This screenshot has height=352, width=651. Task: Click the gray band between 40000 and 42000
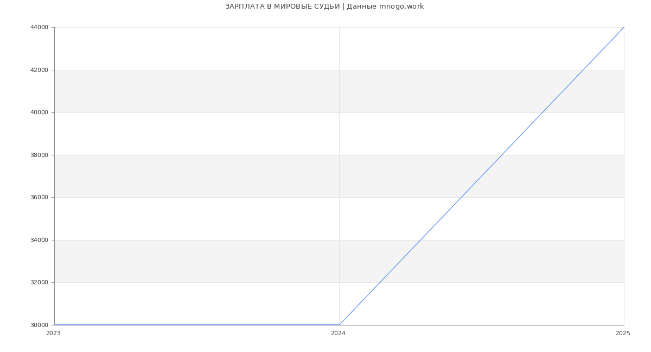point(339,91)
